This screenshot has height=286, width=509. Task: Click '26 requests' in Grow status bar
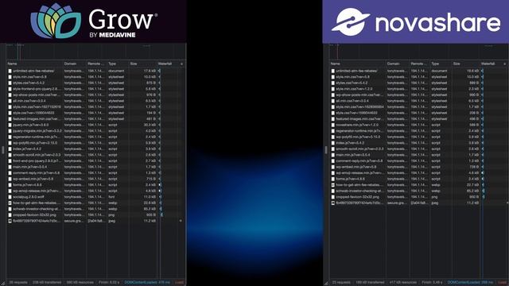(x=18, y=283)
